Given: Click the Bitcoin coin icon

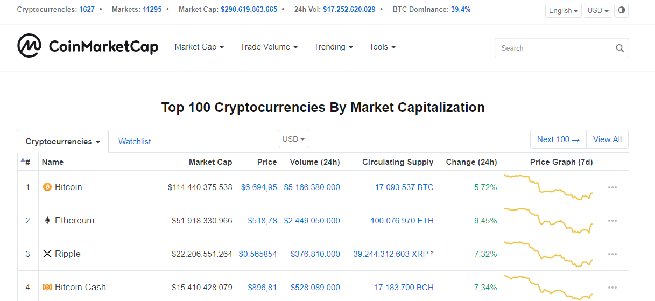Looking at the screenshot, I should coord(47,187).
